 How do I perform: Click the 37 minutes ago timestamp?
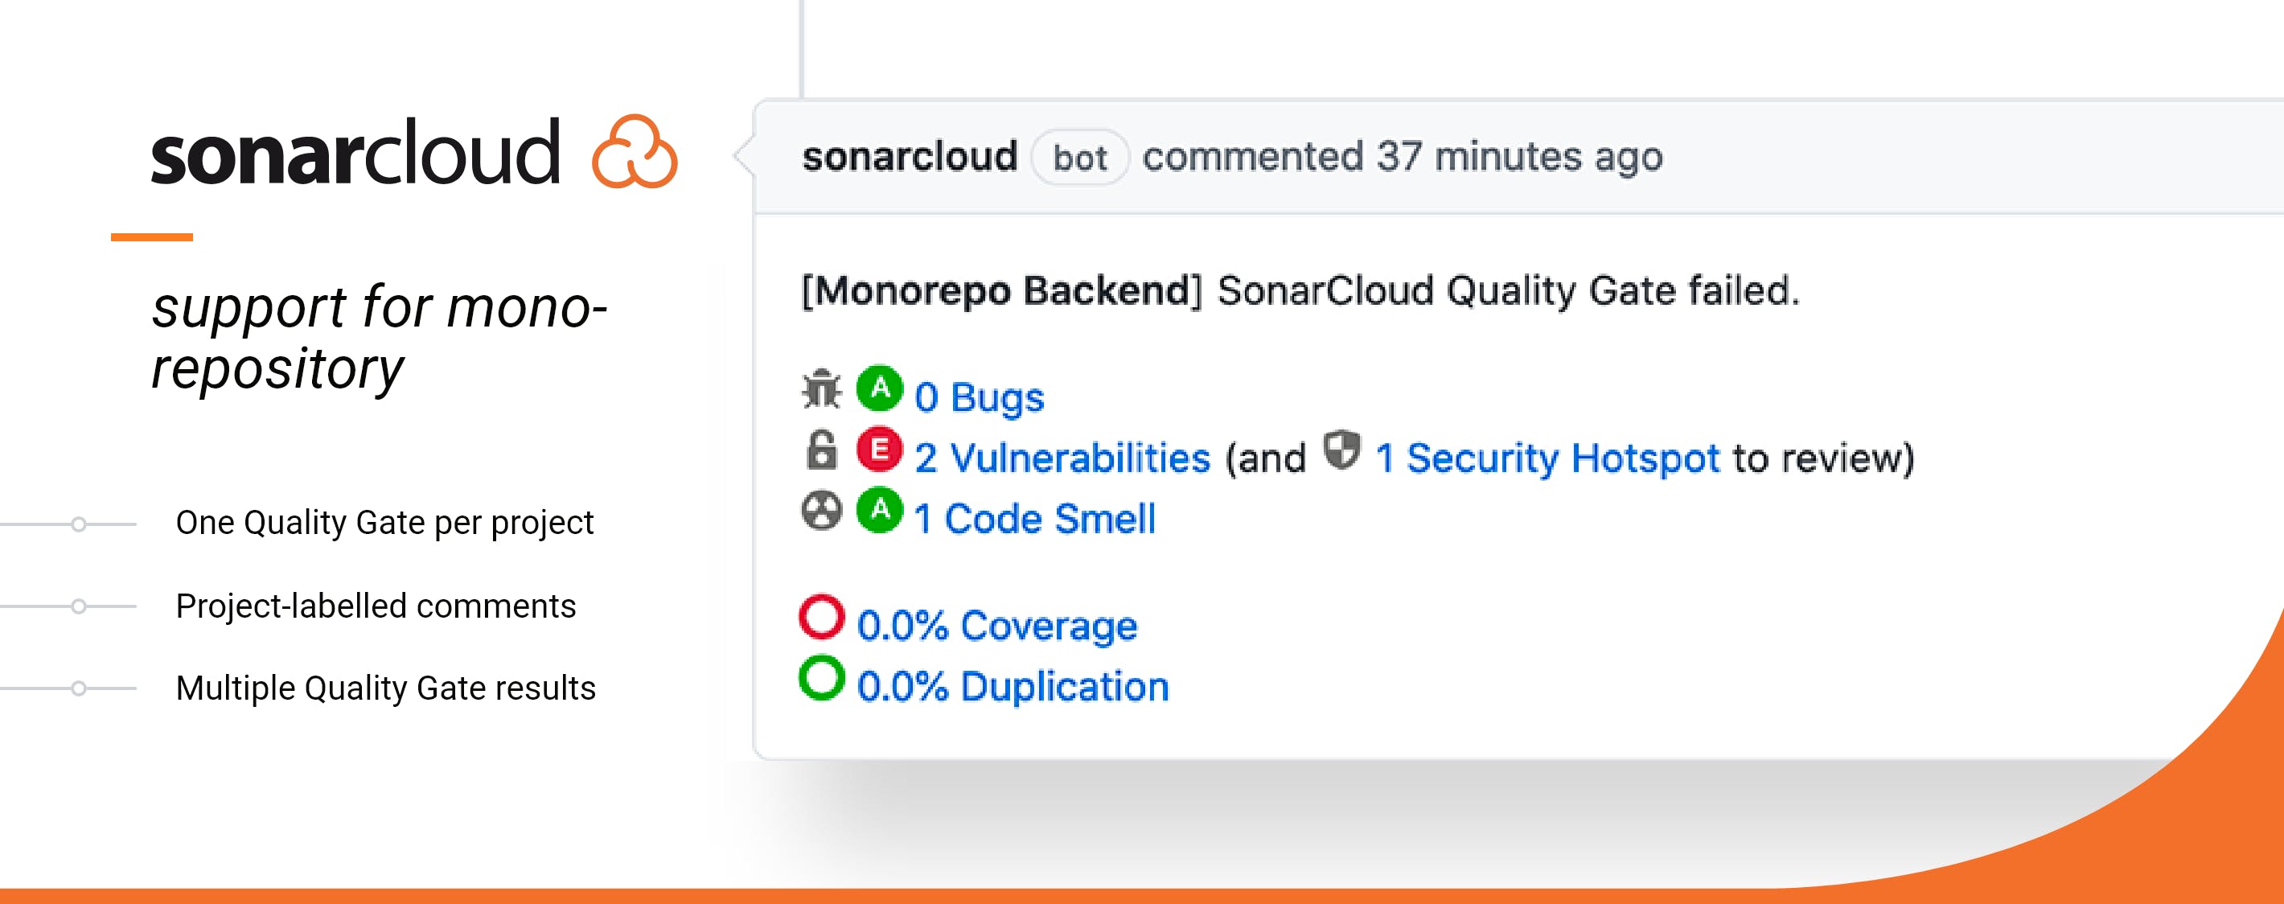1520,157
